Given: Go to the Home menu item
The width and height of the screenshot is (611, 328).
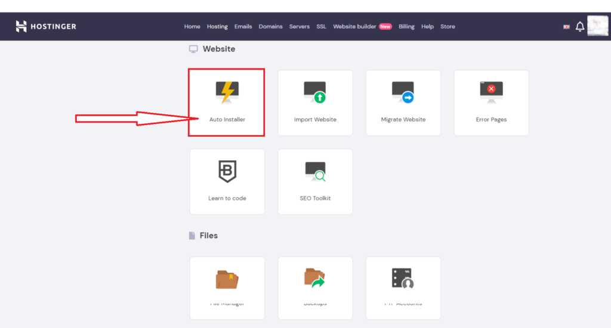Looking at the screenshot, I should (x=192, y=26).
